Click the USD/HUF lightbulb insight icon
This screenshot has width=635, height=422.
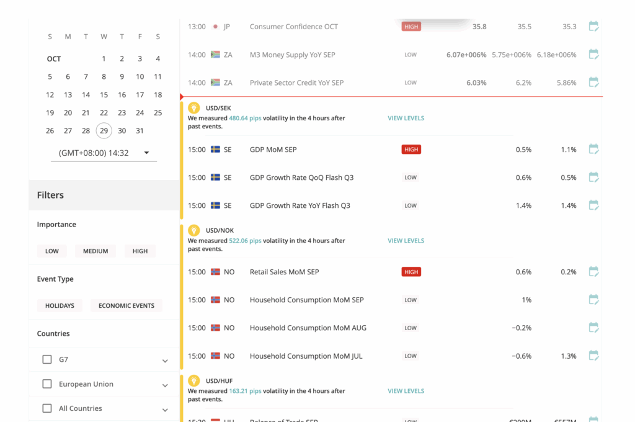pyautogui.click(x=193, y=381)
